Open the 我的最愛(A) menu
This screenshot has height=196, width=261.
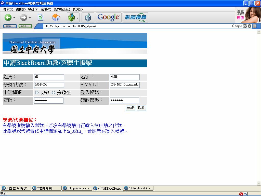coord(62,9)
